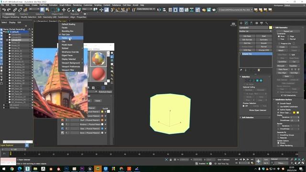Activate the Select and Rotate tool
The width and height of the screenshot is (306, 172).
[x=69, y=10]
